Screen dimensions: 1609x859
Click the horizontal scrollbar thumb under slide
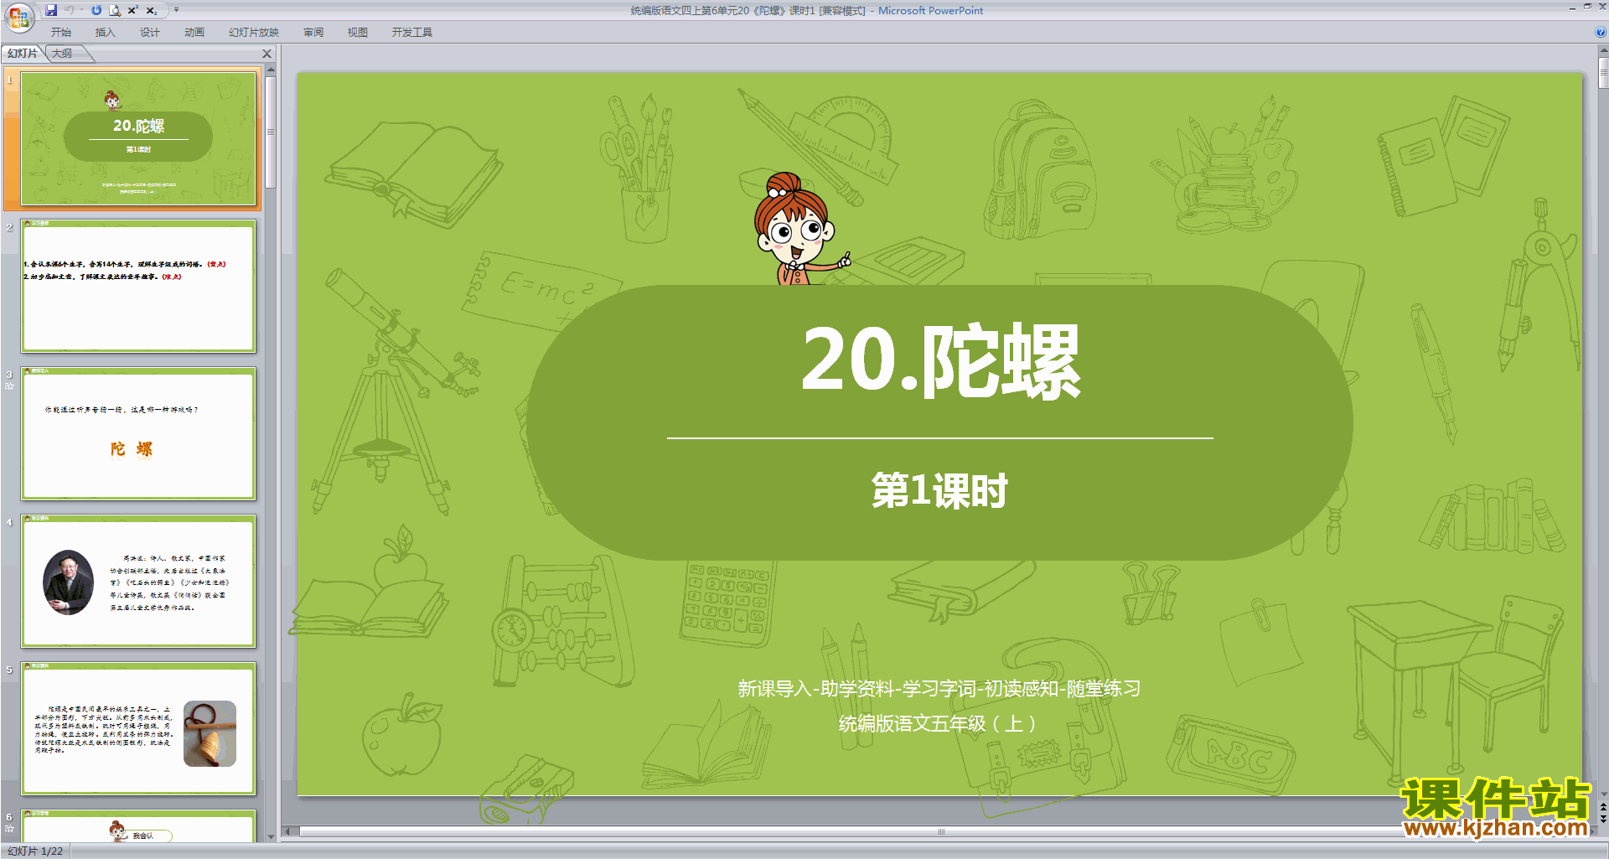click(941, 831)
